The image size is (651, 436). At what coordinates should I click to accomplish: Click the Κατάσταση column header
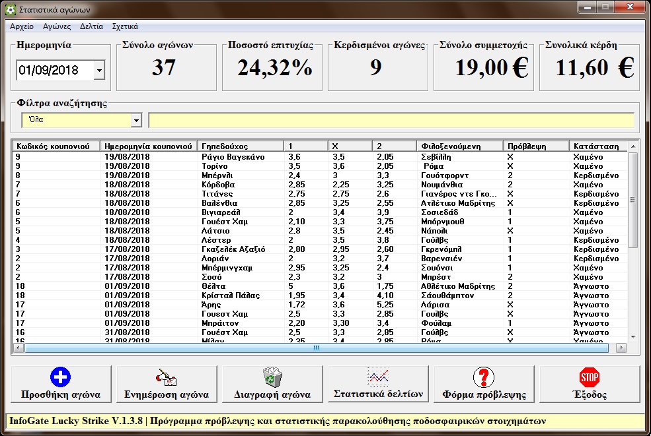[597, 146]
